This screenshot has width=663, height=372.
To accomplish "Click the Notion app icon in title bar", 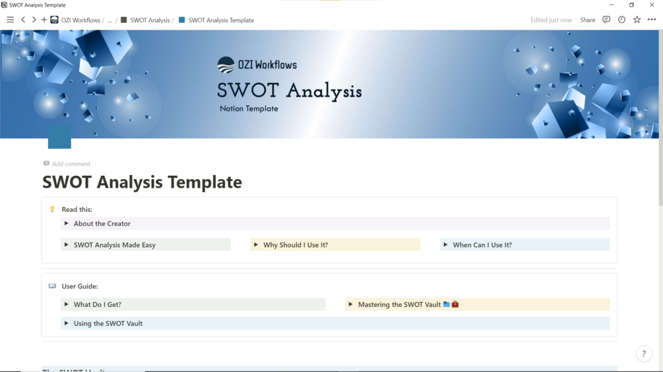I will coord(4,5).
